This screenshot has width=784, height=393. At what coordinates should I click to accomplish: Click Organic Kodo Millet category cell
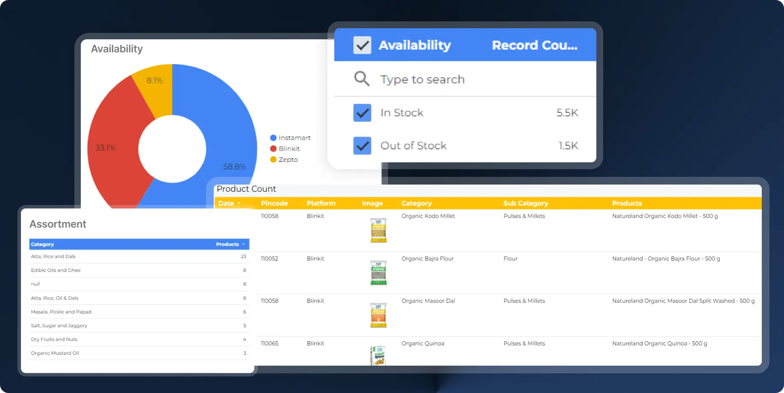(428, 216)
